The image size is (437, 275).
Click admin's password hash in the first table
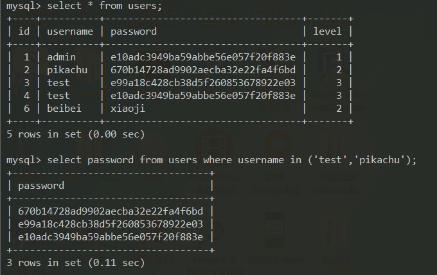point(202,57)
